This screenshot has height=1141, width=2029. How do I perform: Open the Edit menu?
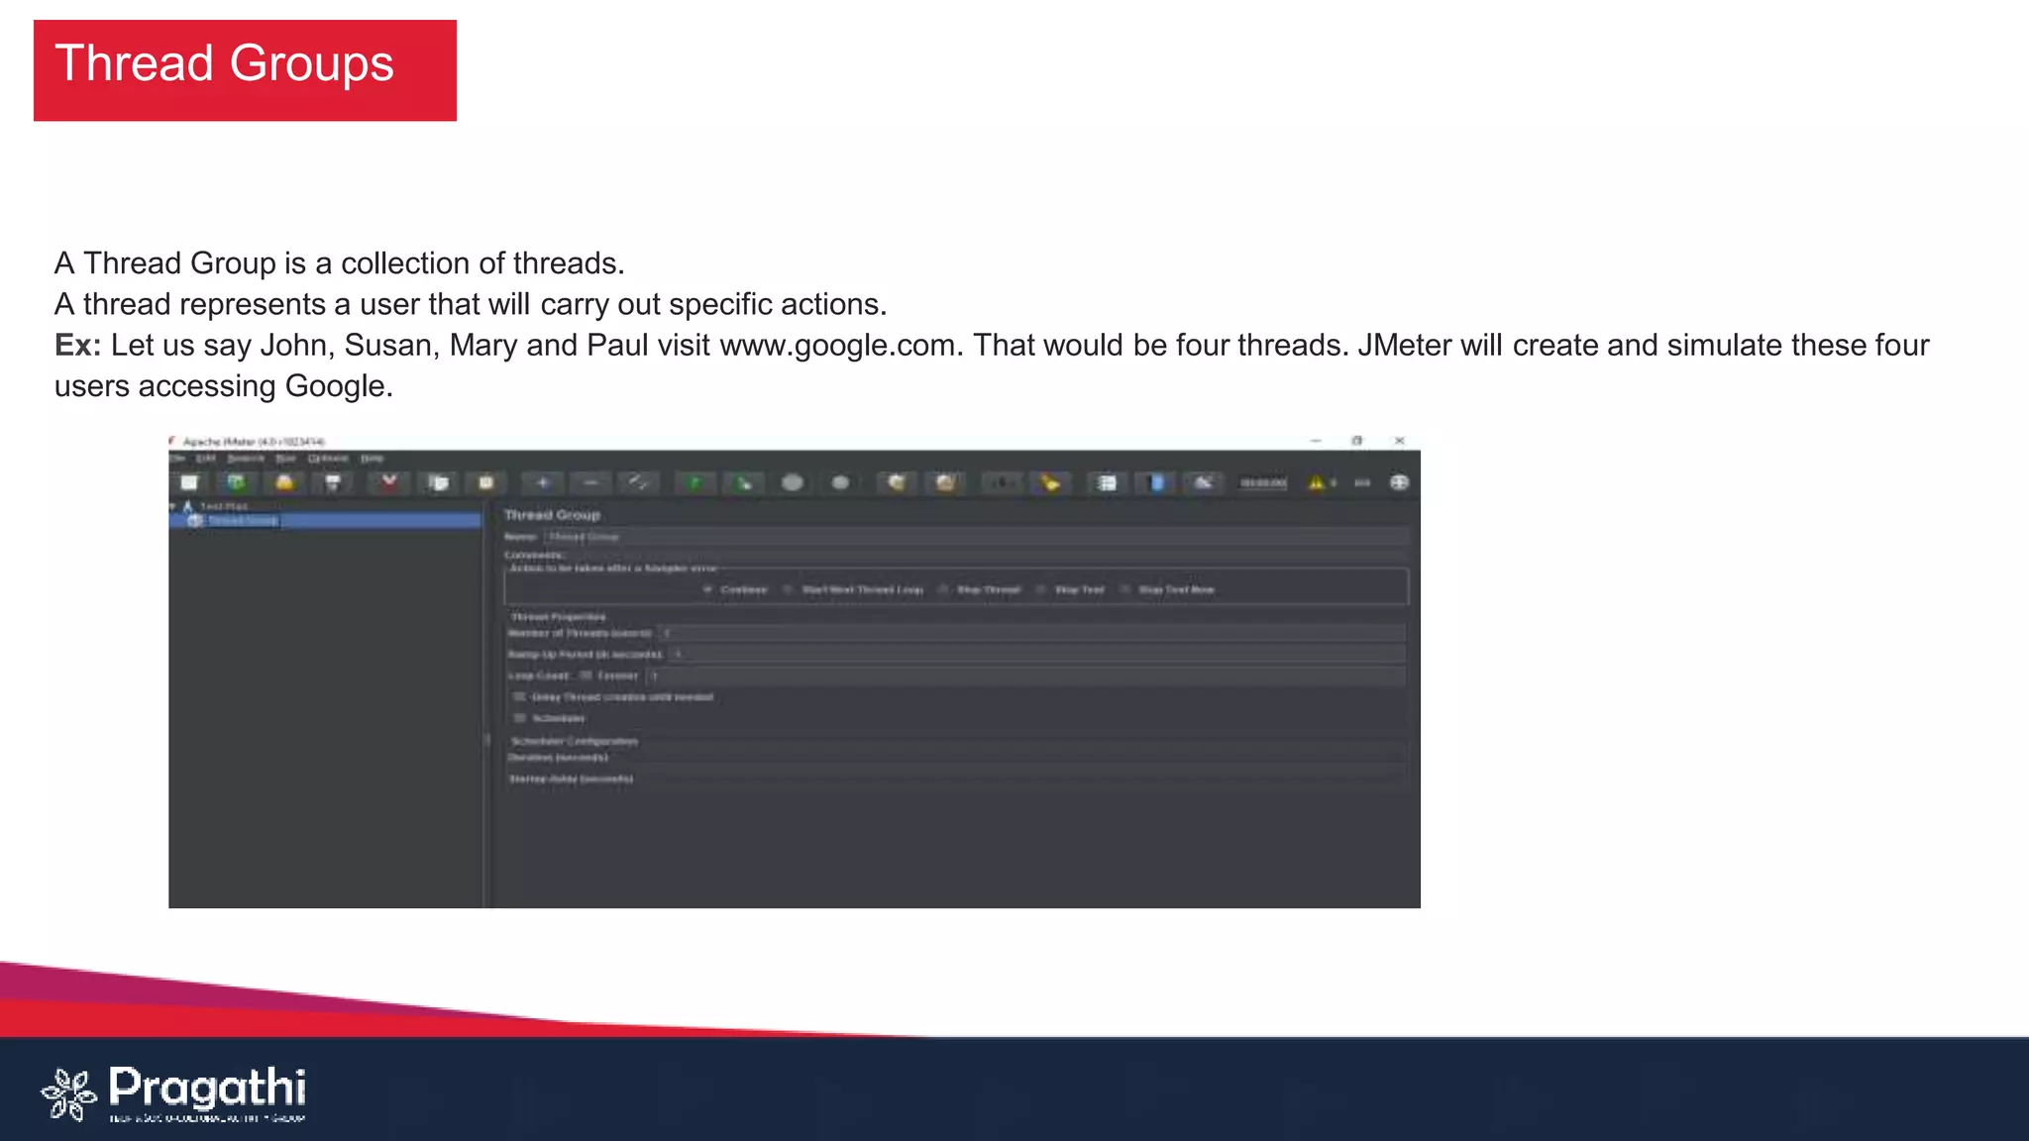206,459
